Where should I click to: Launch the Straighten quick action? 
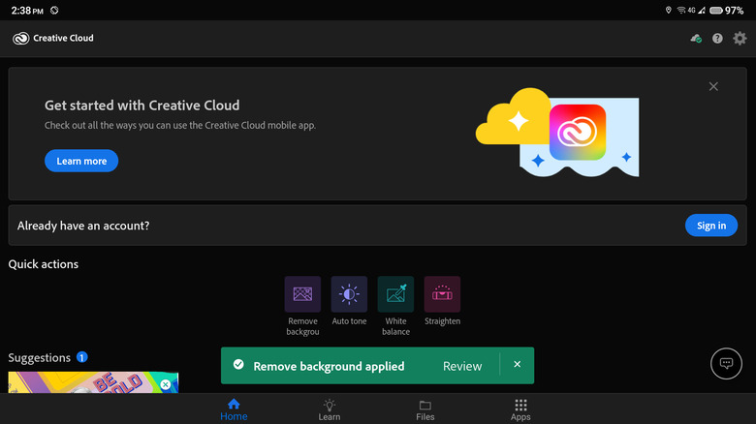442,294
